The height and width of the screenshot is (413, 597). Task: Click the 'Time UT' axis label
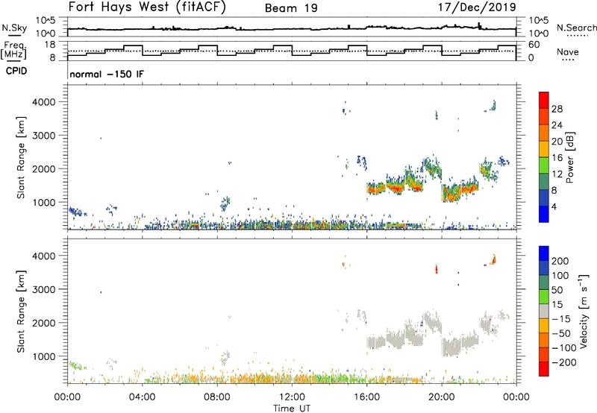point(292,409)
